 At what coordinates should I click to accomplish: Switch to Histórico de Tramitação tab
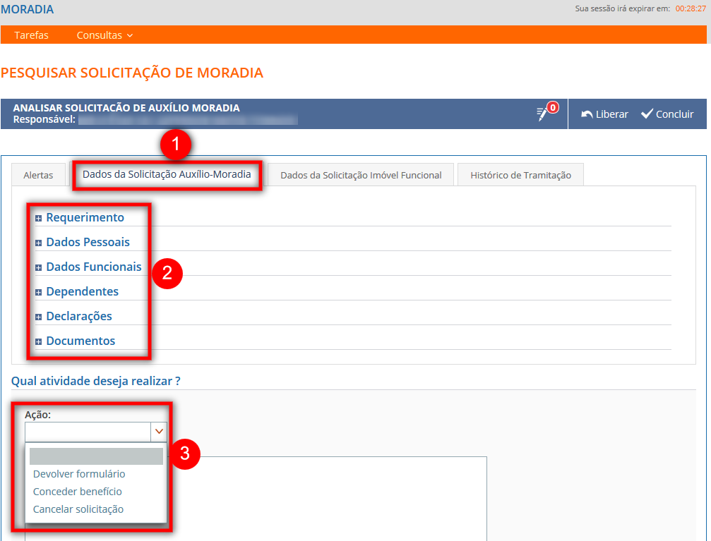click(x=520, y=175)
